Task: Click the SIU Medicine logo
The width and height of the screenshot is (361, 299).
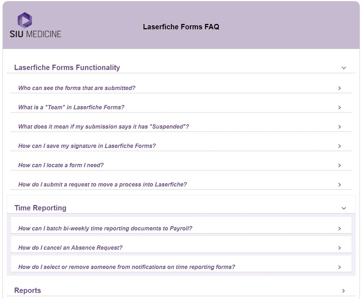Action: [x=35, y=25]
